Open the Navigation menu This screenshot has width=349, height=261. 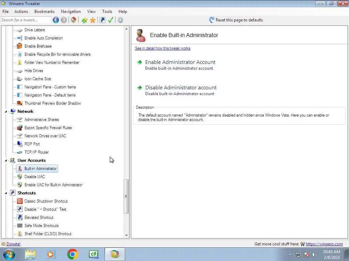(x=71, y=12)
